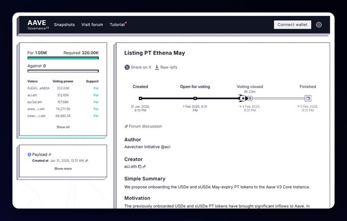Image resolution: width=347 pixels, height=221 pixels.
Task: Select the Open for voting timeline marker
Action: (x=195, y=98)
